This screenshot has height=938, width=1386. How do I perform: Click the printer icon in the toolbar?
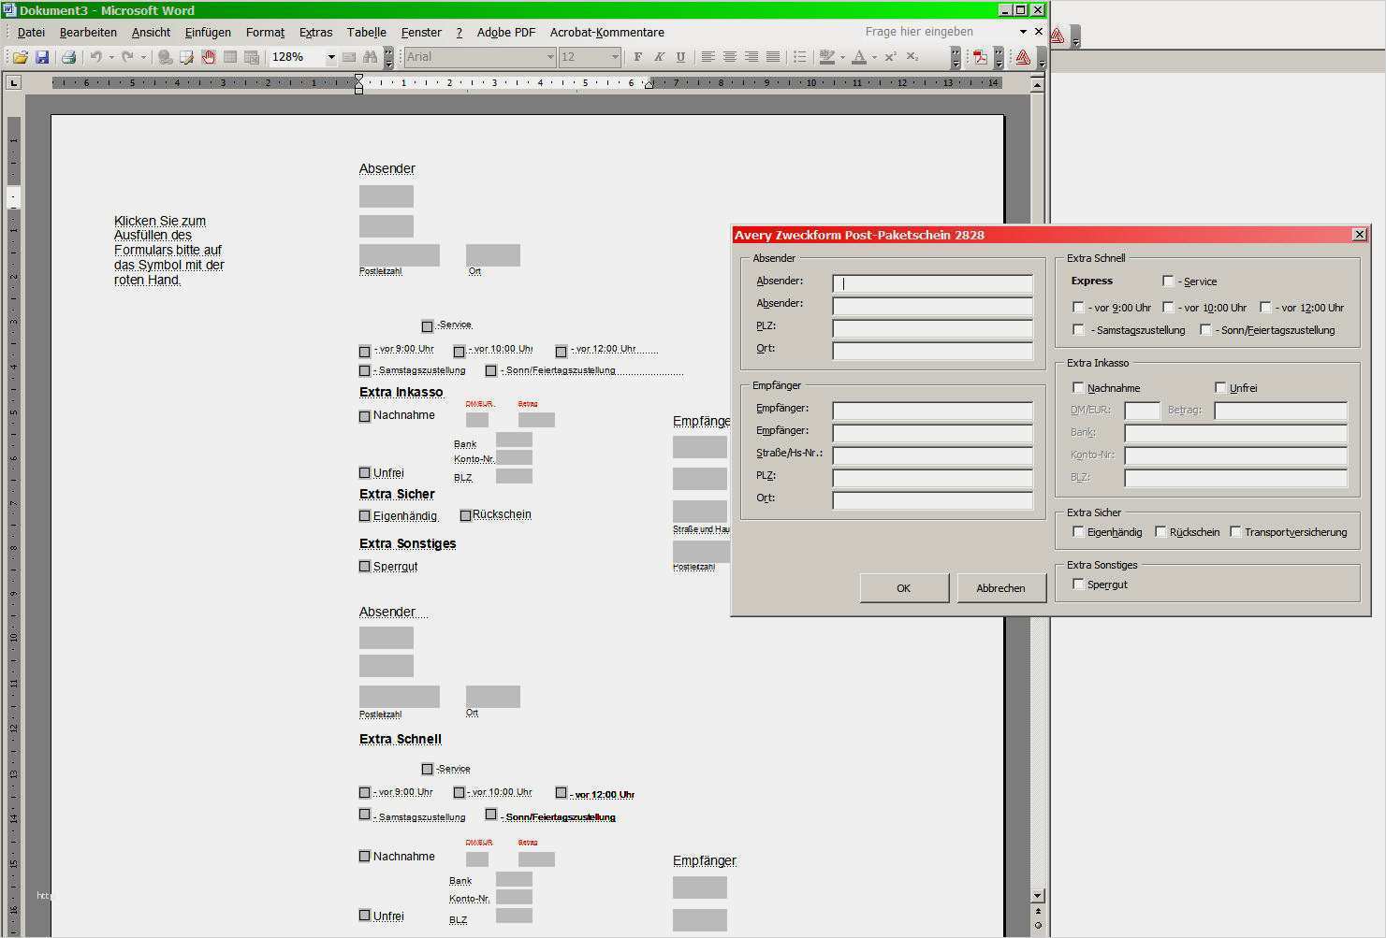68,57
